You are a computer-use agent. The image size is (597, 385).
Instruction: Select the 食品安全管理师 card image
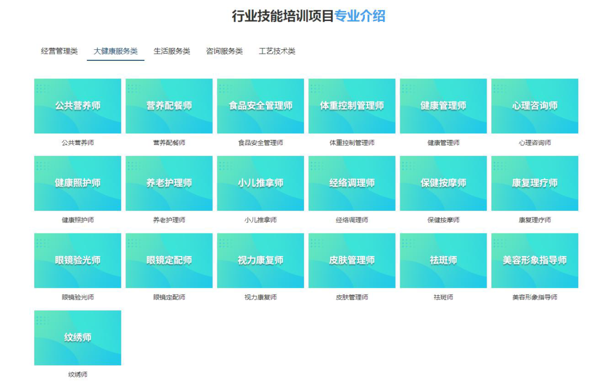(x=260, y=106)
